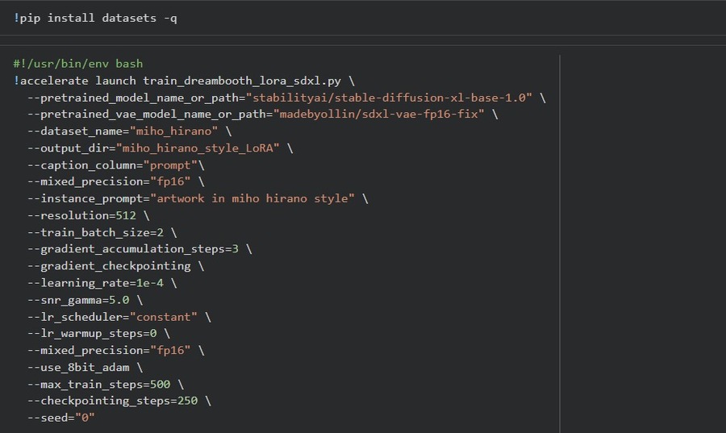Click the --checkpointing_steps=250 line
726x433 pixels.
point(119,401)
